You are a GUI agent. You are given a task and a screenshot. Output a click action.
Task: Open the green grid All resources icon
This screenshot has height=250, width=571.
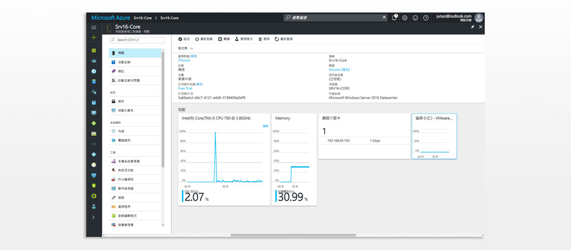[x=94, y=51]
